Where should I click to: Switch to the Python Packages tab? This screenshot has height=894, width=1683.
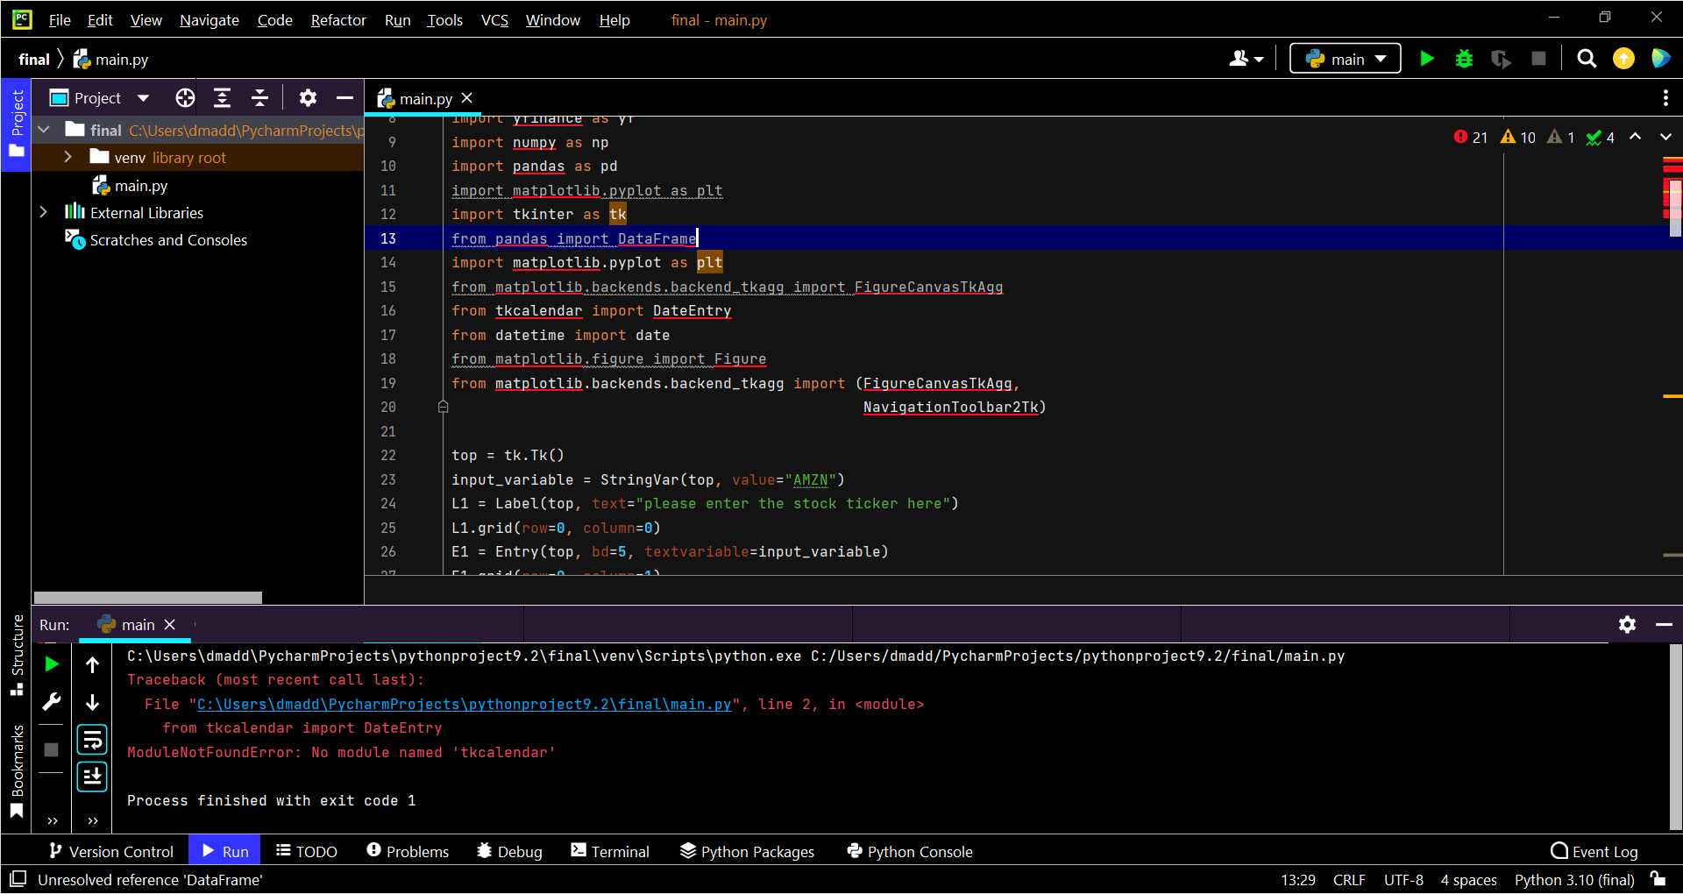[x=747, y=850]
